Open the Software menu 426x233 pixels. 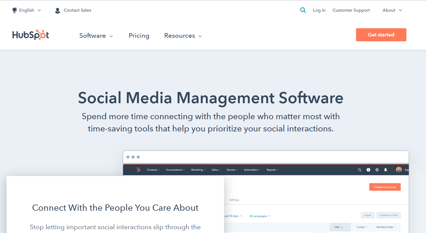click(96, 36)
